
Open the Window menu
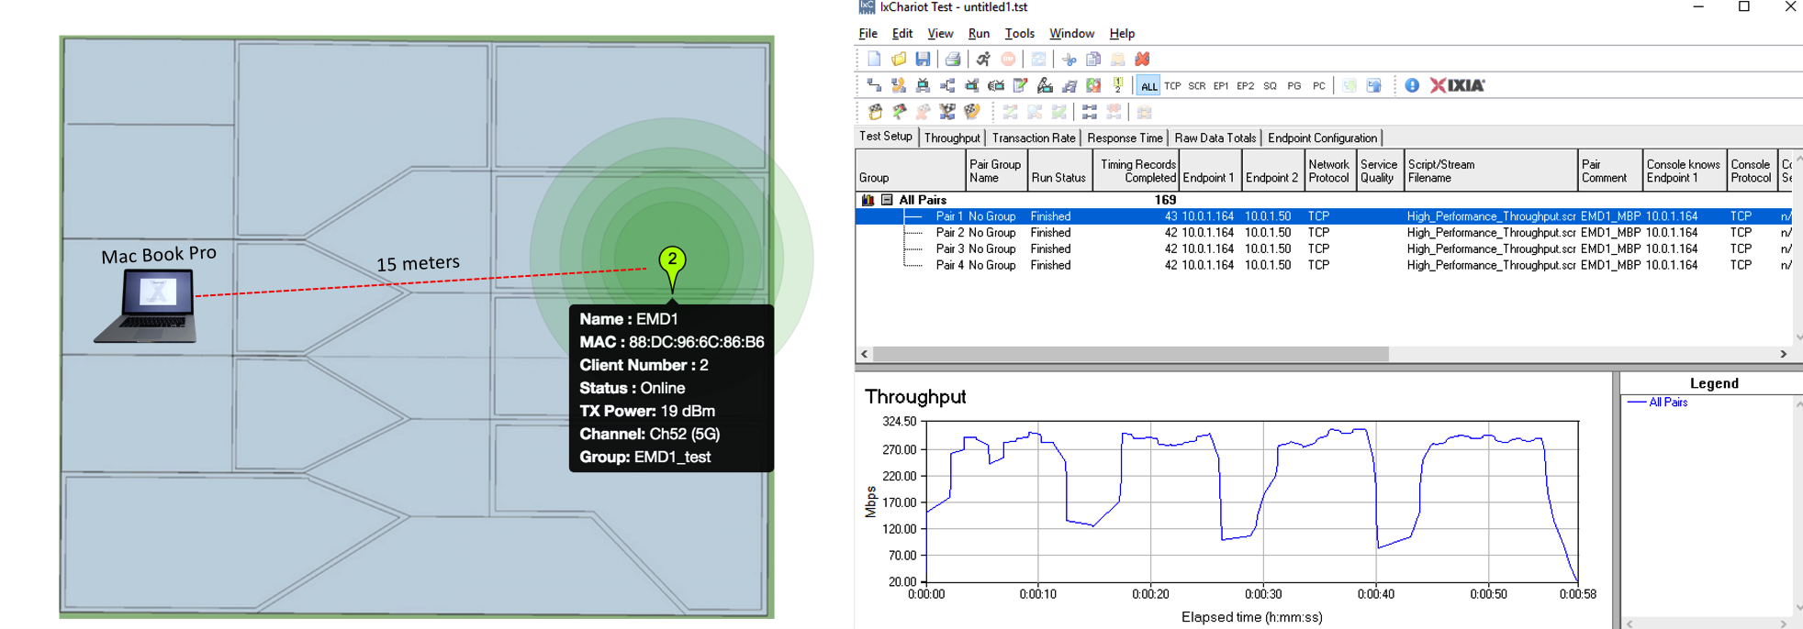tap(1071, 33)
